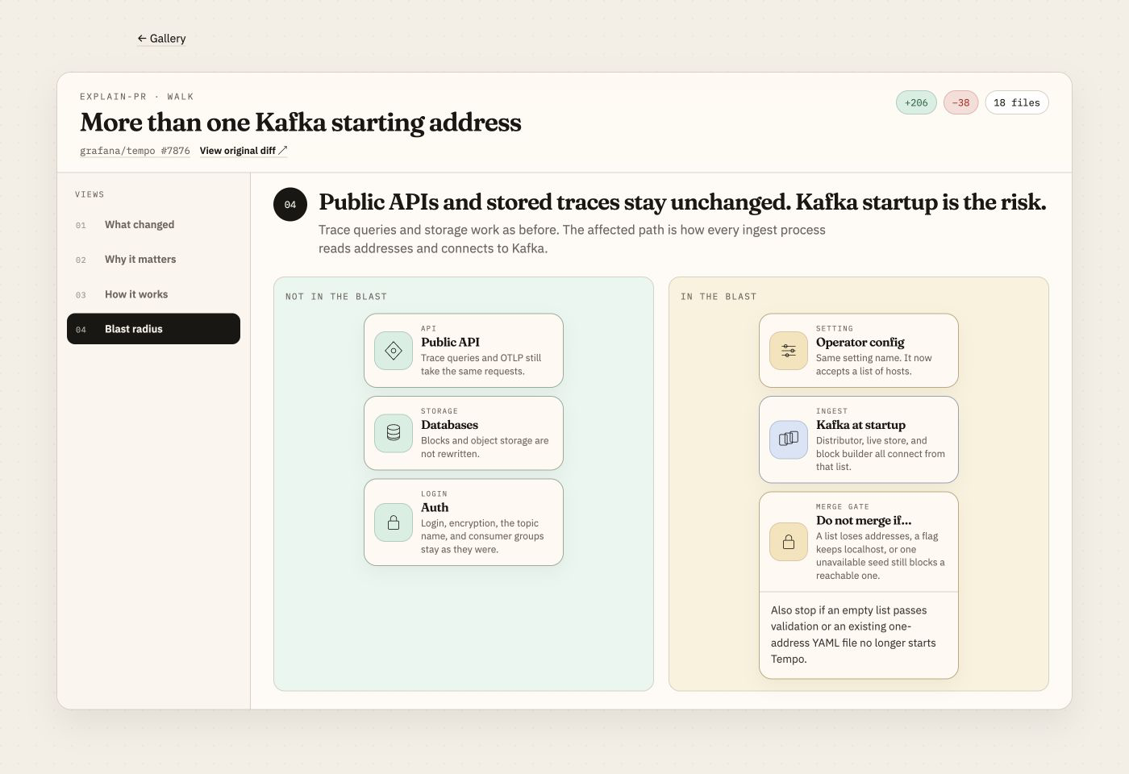
Task: Select Blast radius view
Action: (x=153, y=329)
